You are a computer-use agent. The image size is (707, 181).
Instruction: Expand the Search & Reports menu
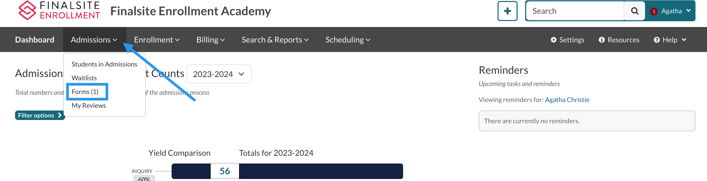[x=275, y=40]
